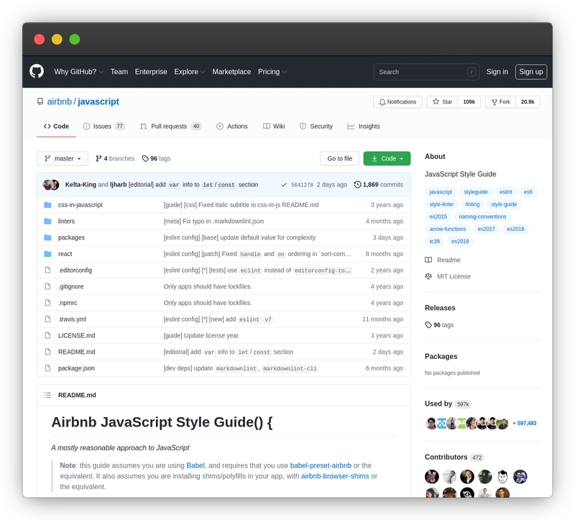Click the branch icon beside 4 branches

[x=98, y=158]
